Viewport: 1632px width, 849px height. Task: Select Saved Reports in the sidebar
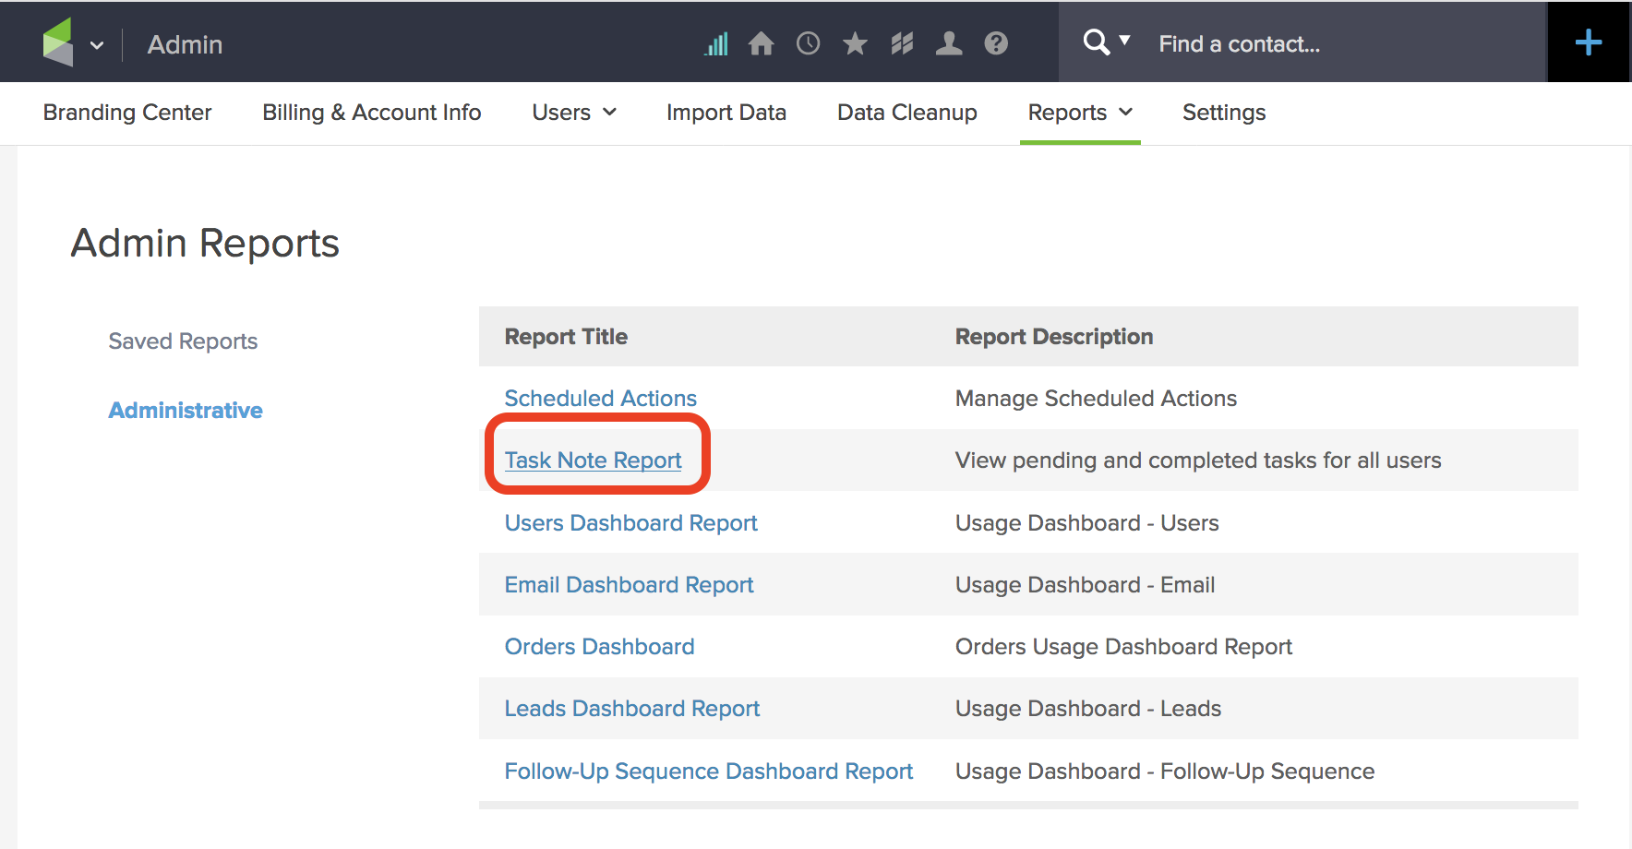[x=182, y=341]
